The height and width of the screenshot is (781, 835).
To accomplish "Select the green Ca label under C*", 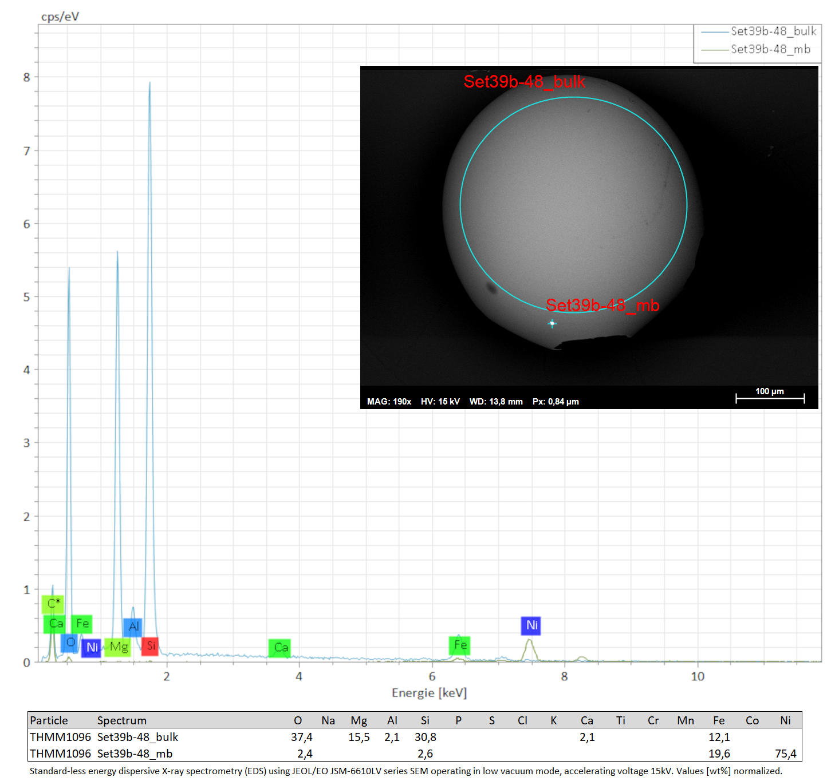I will click(x=55, y=624).
